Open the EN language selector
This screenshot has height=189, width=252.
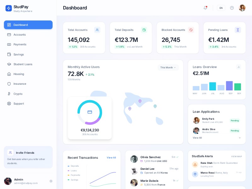[221, 8]
